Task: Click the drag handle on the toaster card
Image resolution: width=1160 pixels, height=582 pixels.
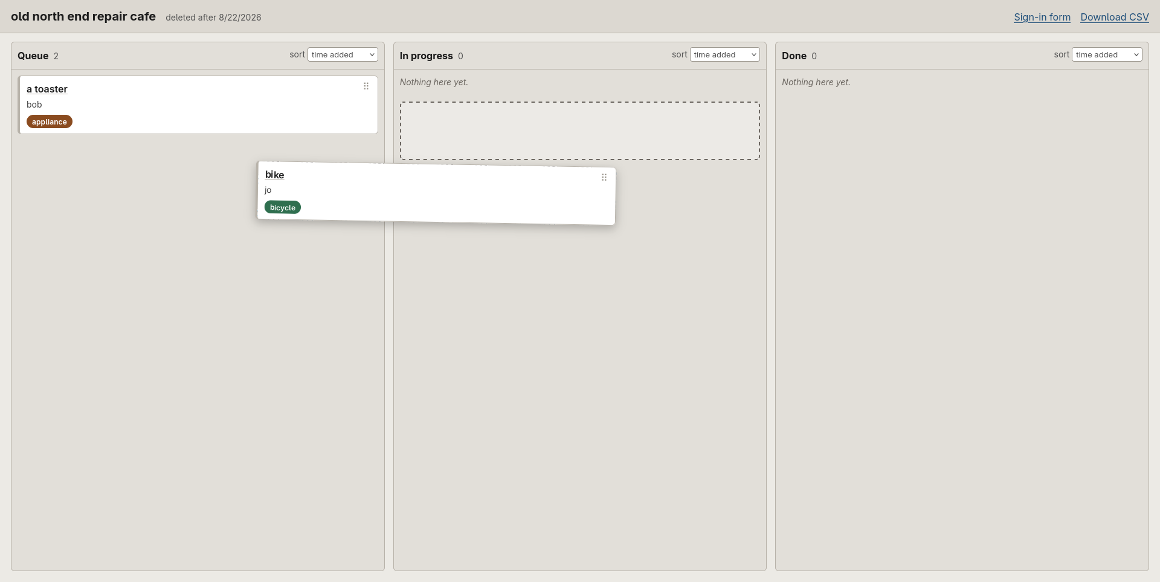Action: (x=366, y=86)
